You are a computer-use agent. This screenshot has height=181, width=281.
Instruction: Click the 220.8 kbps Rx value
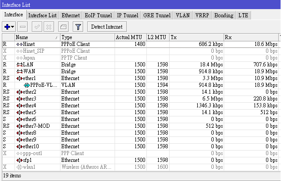266,99
